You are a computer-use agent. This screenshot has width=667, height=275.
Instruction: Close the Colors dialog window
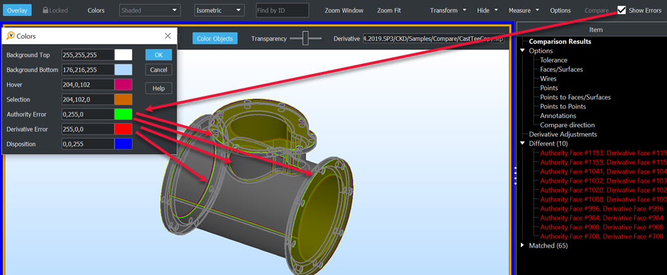tap(167, 36)
